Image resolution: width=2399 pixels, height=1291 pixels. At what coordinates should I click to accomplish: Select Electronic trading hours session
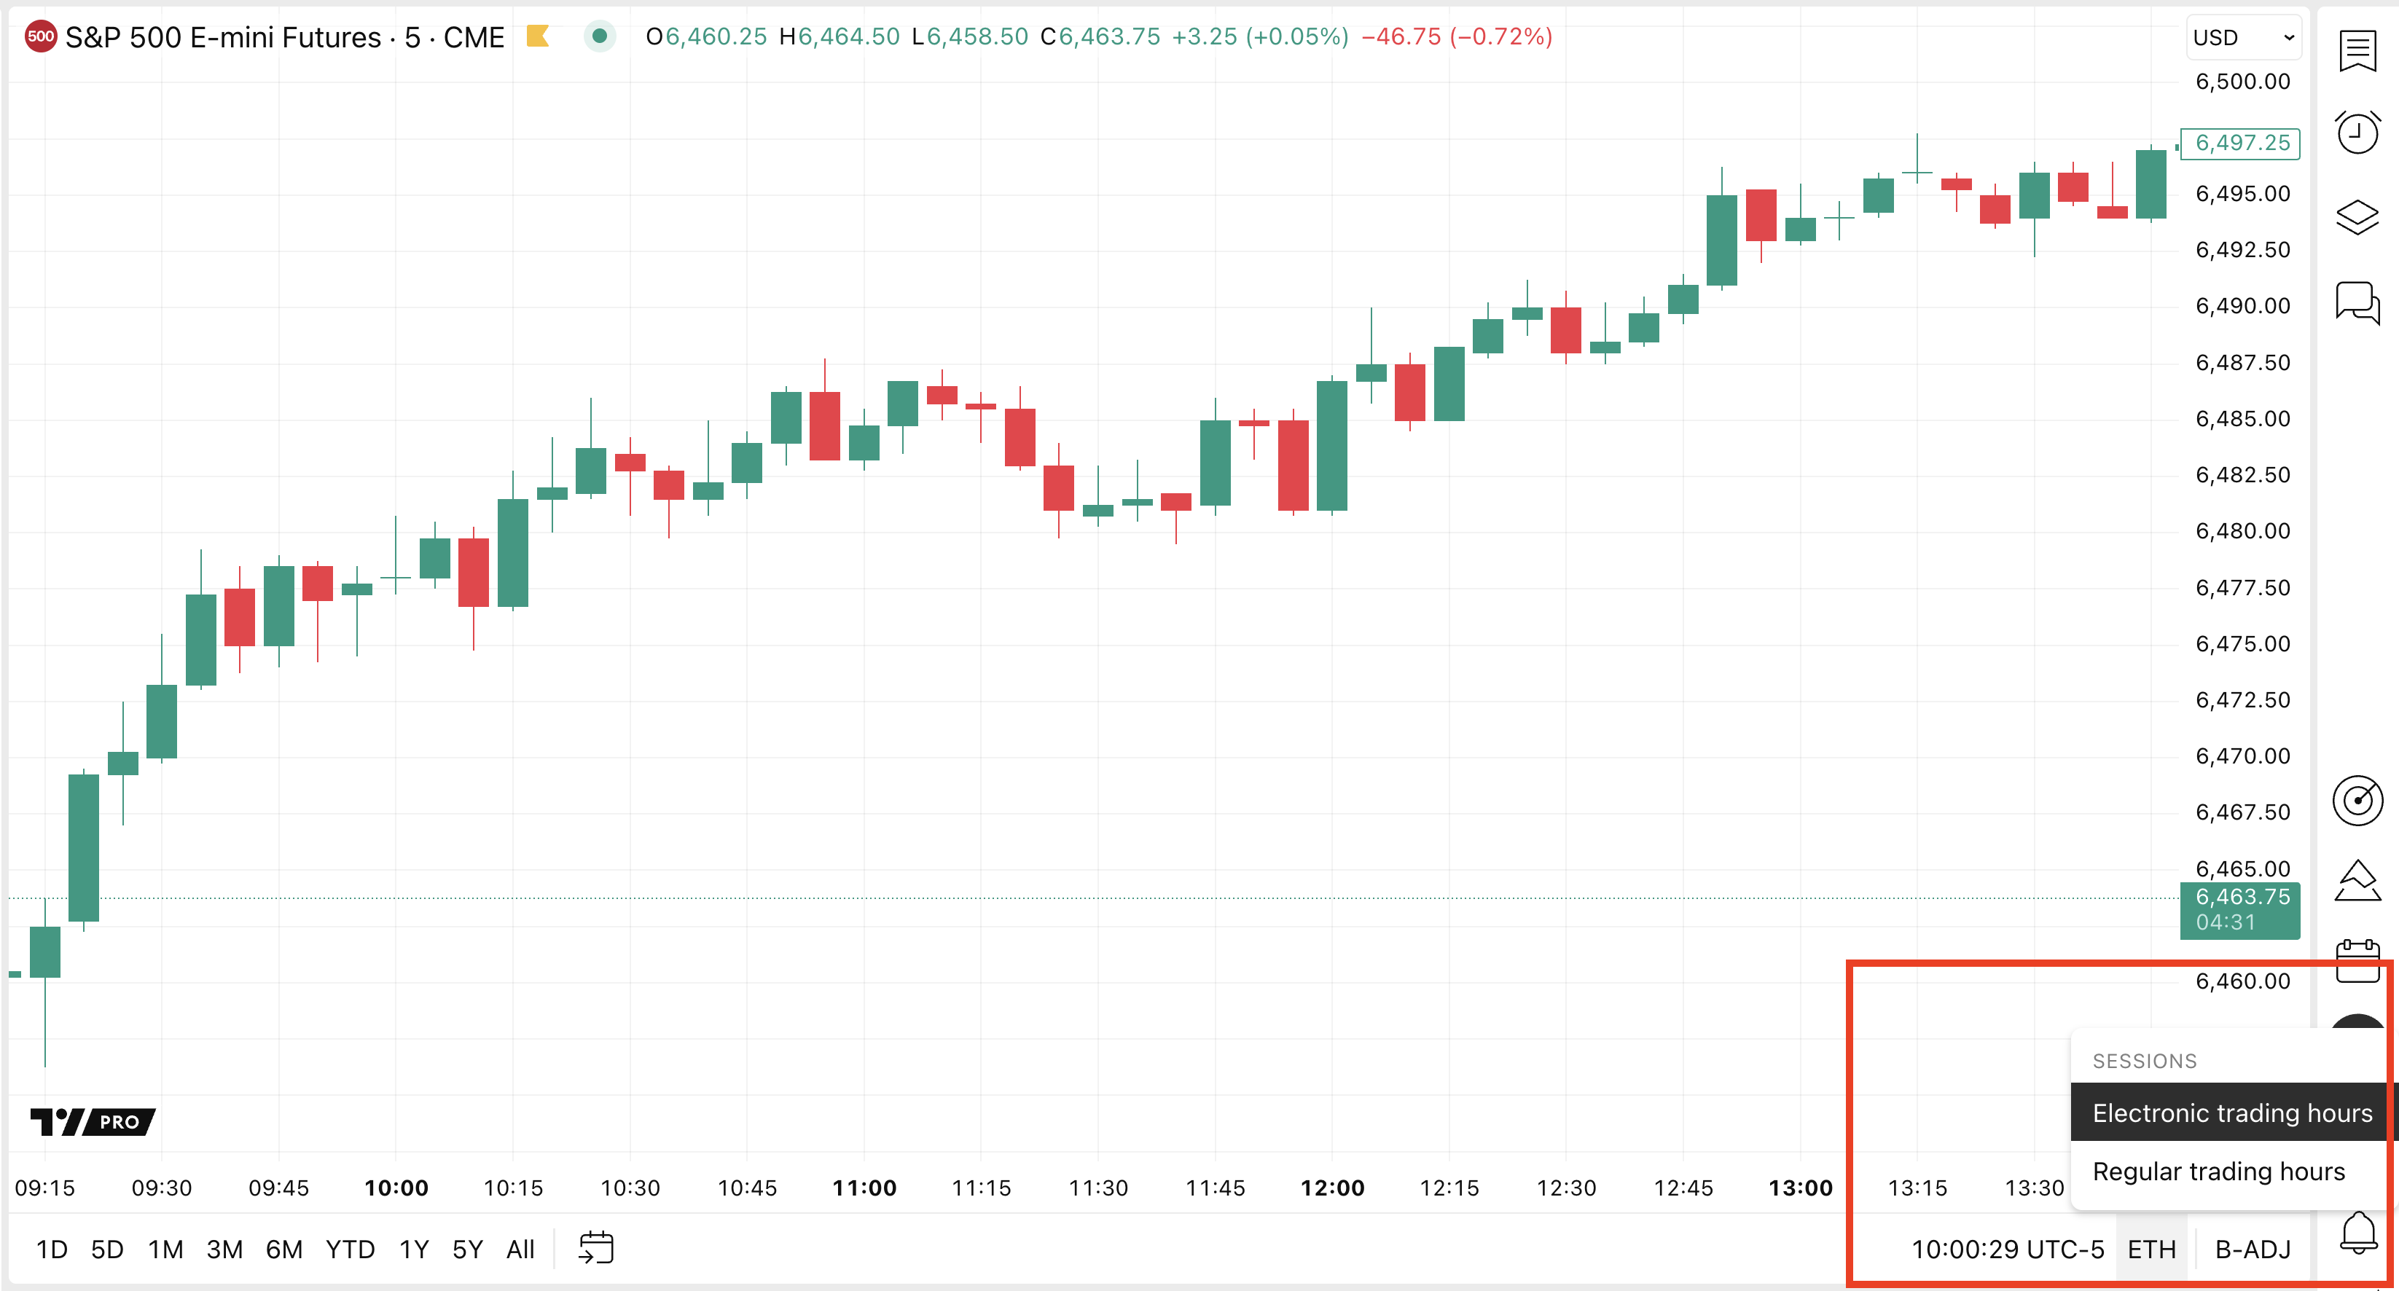[2231, 1113]
